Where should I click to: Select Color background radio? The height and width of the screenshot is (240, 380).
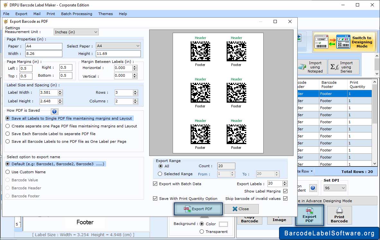click(x=202, y=224)
